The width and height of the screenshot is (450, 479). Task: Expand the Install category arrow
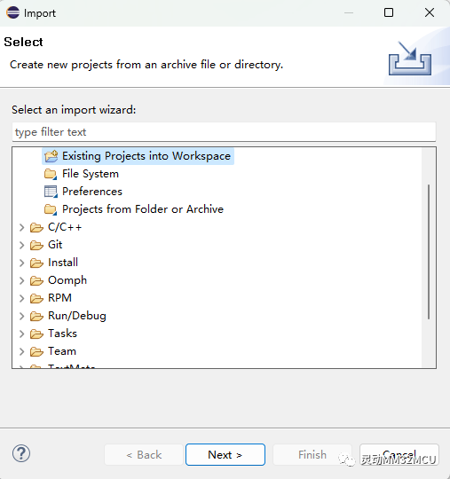21,263
